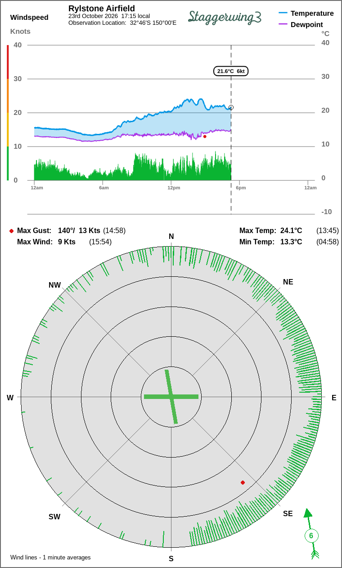Click the Min Temp value 13.3°C

click(291, 242)
